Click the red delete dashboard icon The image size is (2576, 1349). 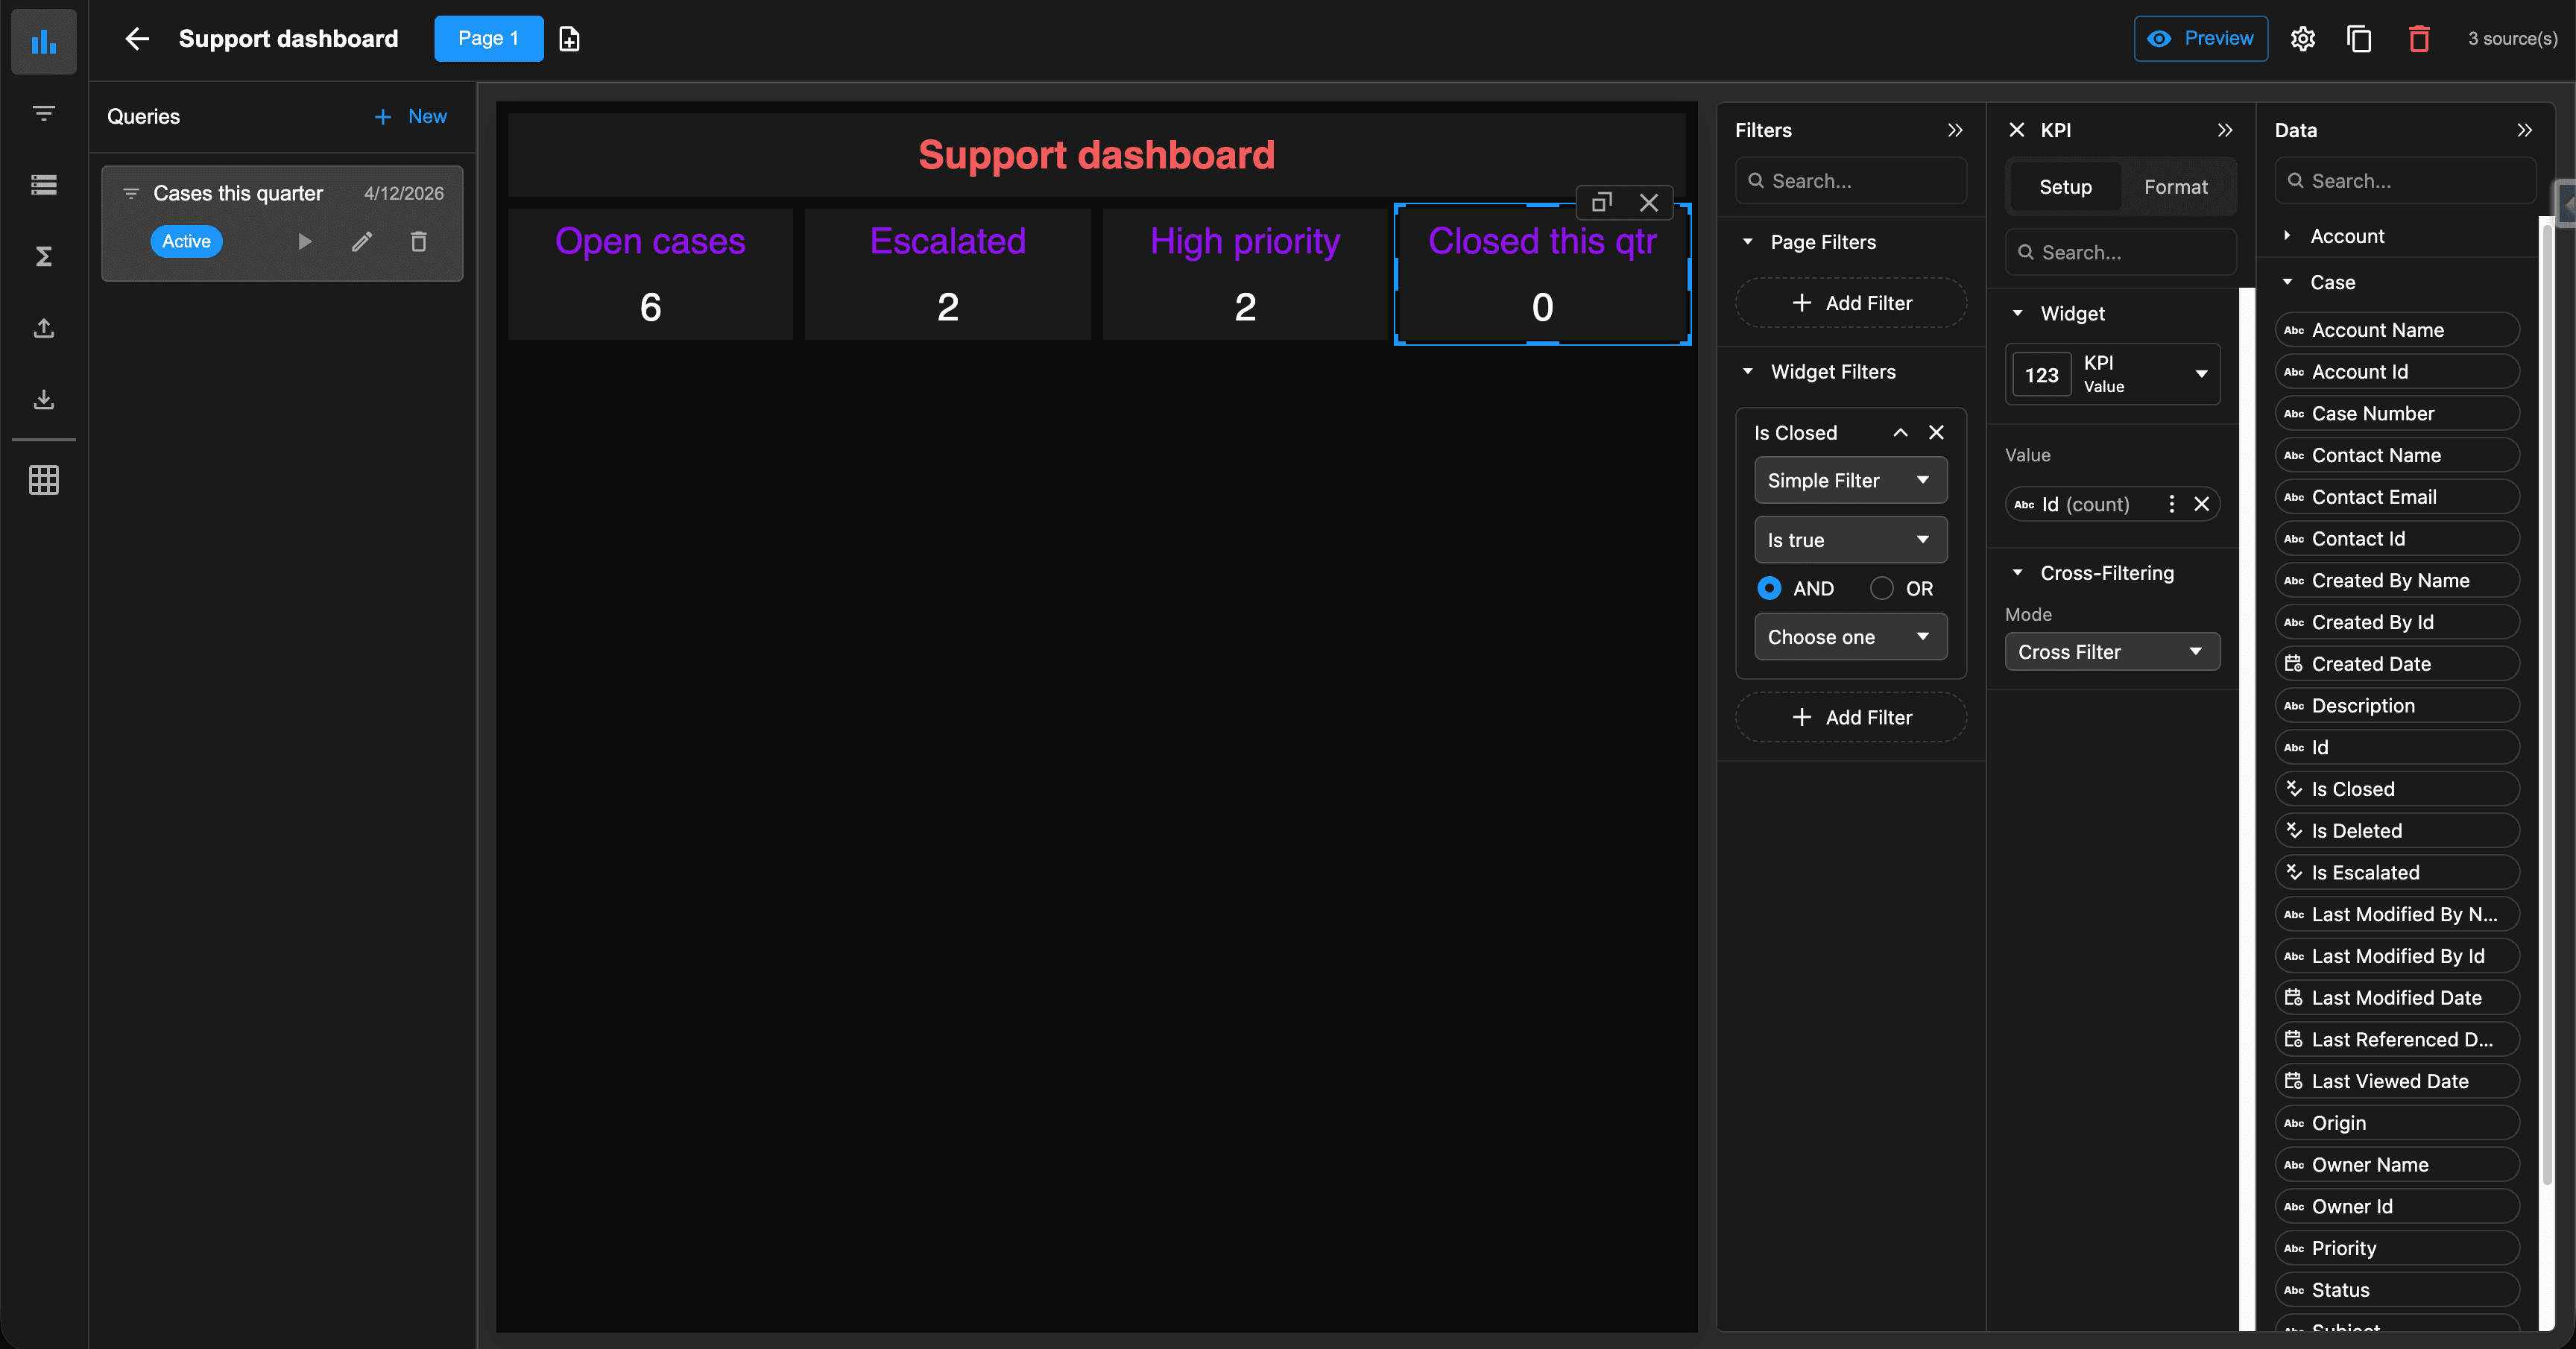(2418, 39)
